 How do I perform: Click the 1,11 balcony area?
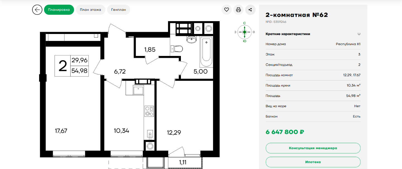(x=183, y=163)
